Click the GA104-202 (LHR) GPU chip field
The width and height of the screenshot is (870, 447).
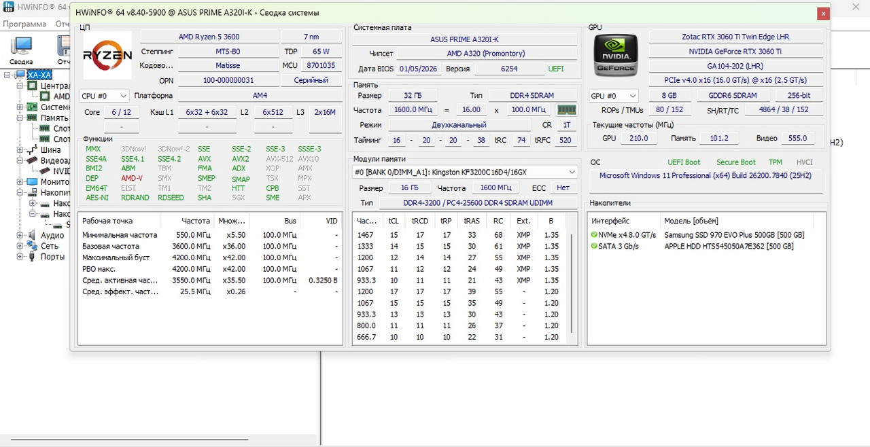[x=735, y=66]
